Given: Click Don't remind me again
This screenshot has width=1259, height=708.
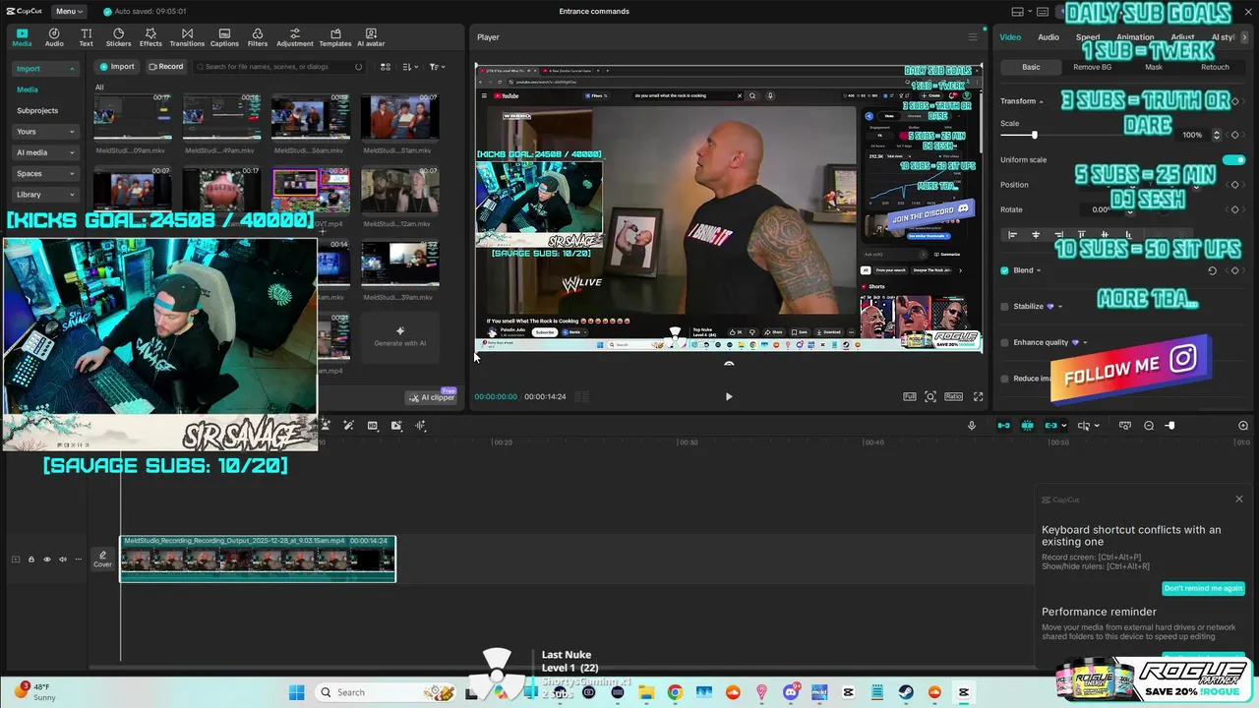Looking at the screenshot, I should pos(1203,588).
